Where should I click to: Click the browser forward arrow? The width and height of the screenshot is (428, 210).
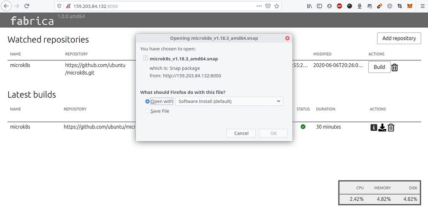pos(17,6)
